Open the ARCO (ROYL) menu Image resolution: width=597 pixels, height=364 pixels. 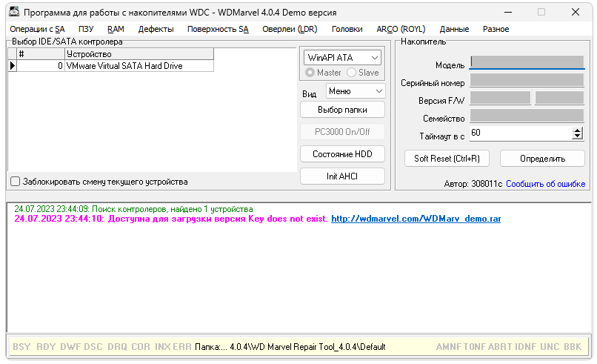point(401,29)
